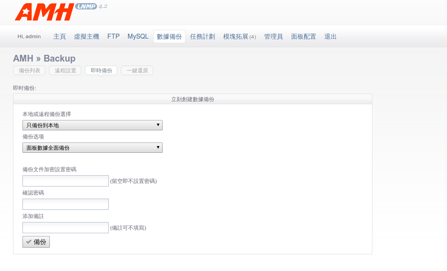Click 退出 to log out
This screenshot has height=271, width=447.
coord(330,36)
